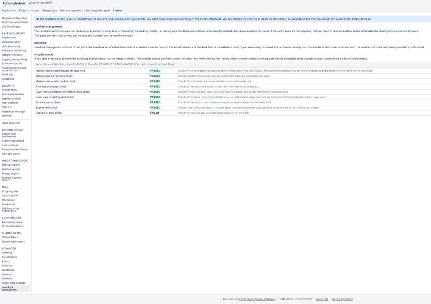The image size is (431, 304).
Task: Open Send email page
Action: pos(8,204)
